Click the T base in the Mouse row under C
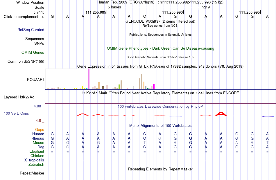 click(x=144, y=143)
